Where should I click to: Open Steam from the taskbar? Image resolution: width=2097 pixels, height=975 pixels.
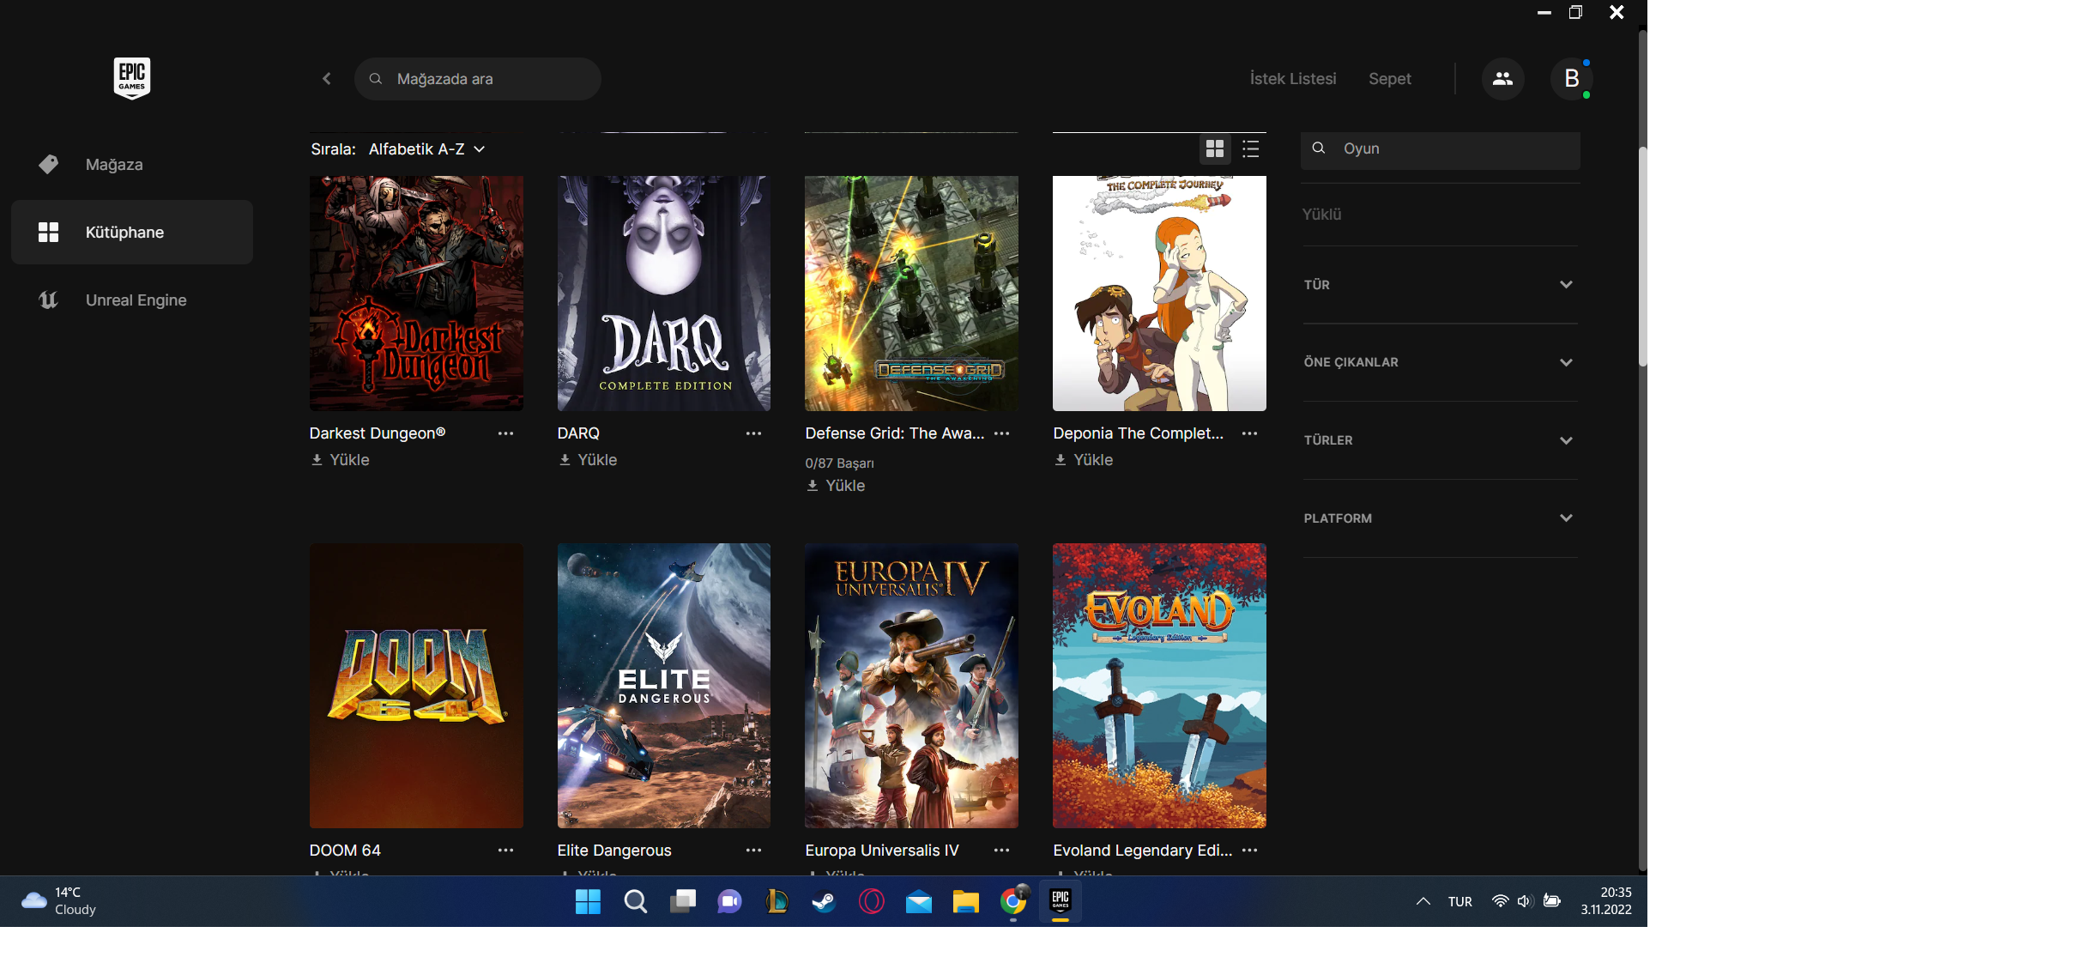pyautogui.click(x=824, y=902)
